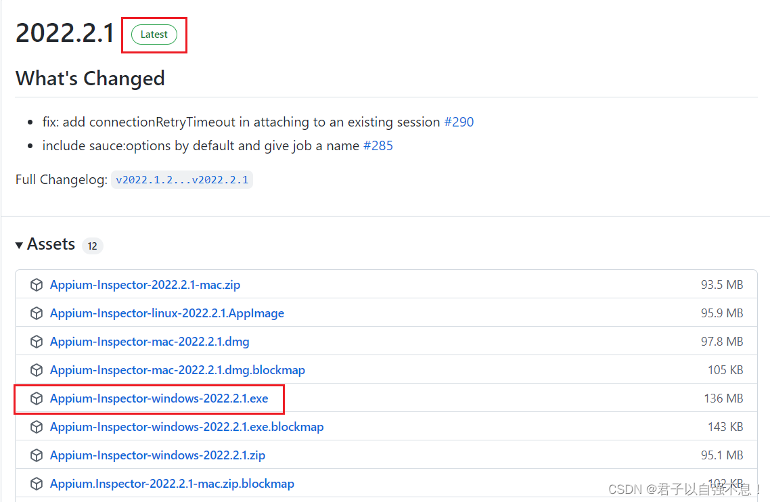
Task: Open Appium-Inspector-windows-2022.2.1.exe.blockmap link
Action: [187, 427]
